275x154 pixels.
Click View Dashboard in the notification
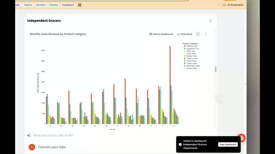228,144
